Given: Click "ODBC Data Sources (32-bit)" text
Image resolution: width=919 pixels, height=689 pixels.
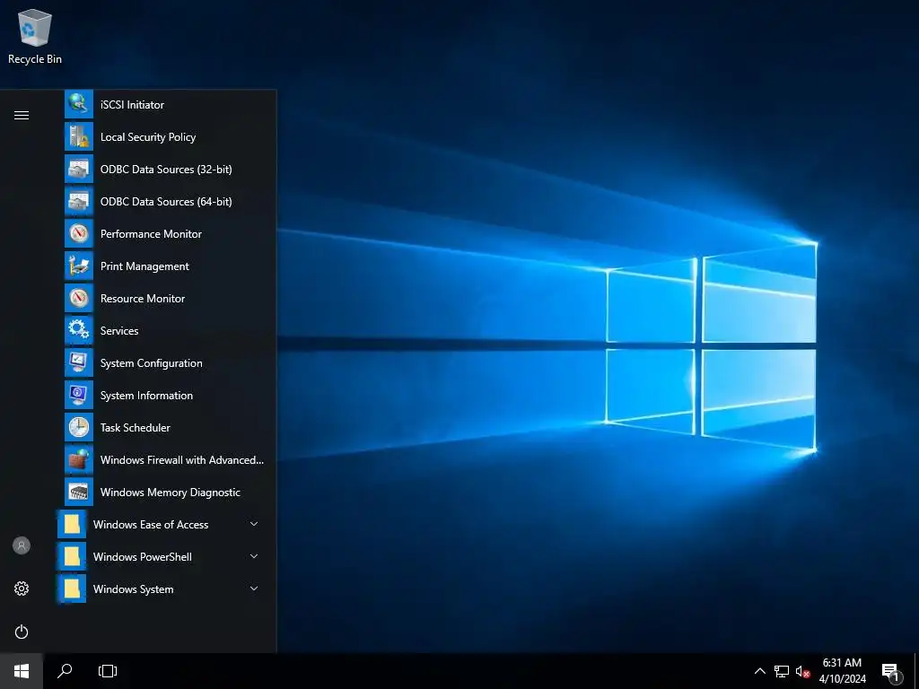Looking at the screenshot, I should click(166, 170).
